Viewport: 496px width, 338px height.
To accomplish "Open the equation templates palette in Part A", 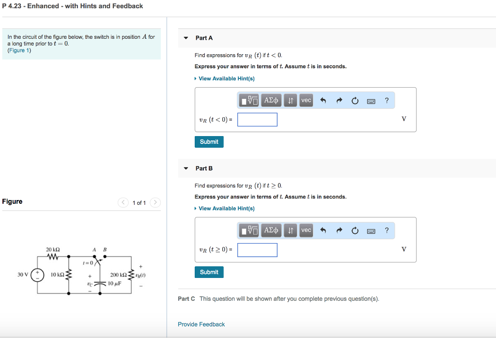I will (x=249, y=100).
